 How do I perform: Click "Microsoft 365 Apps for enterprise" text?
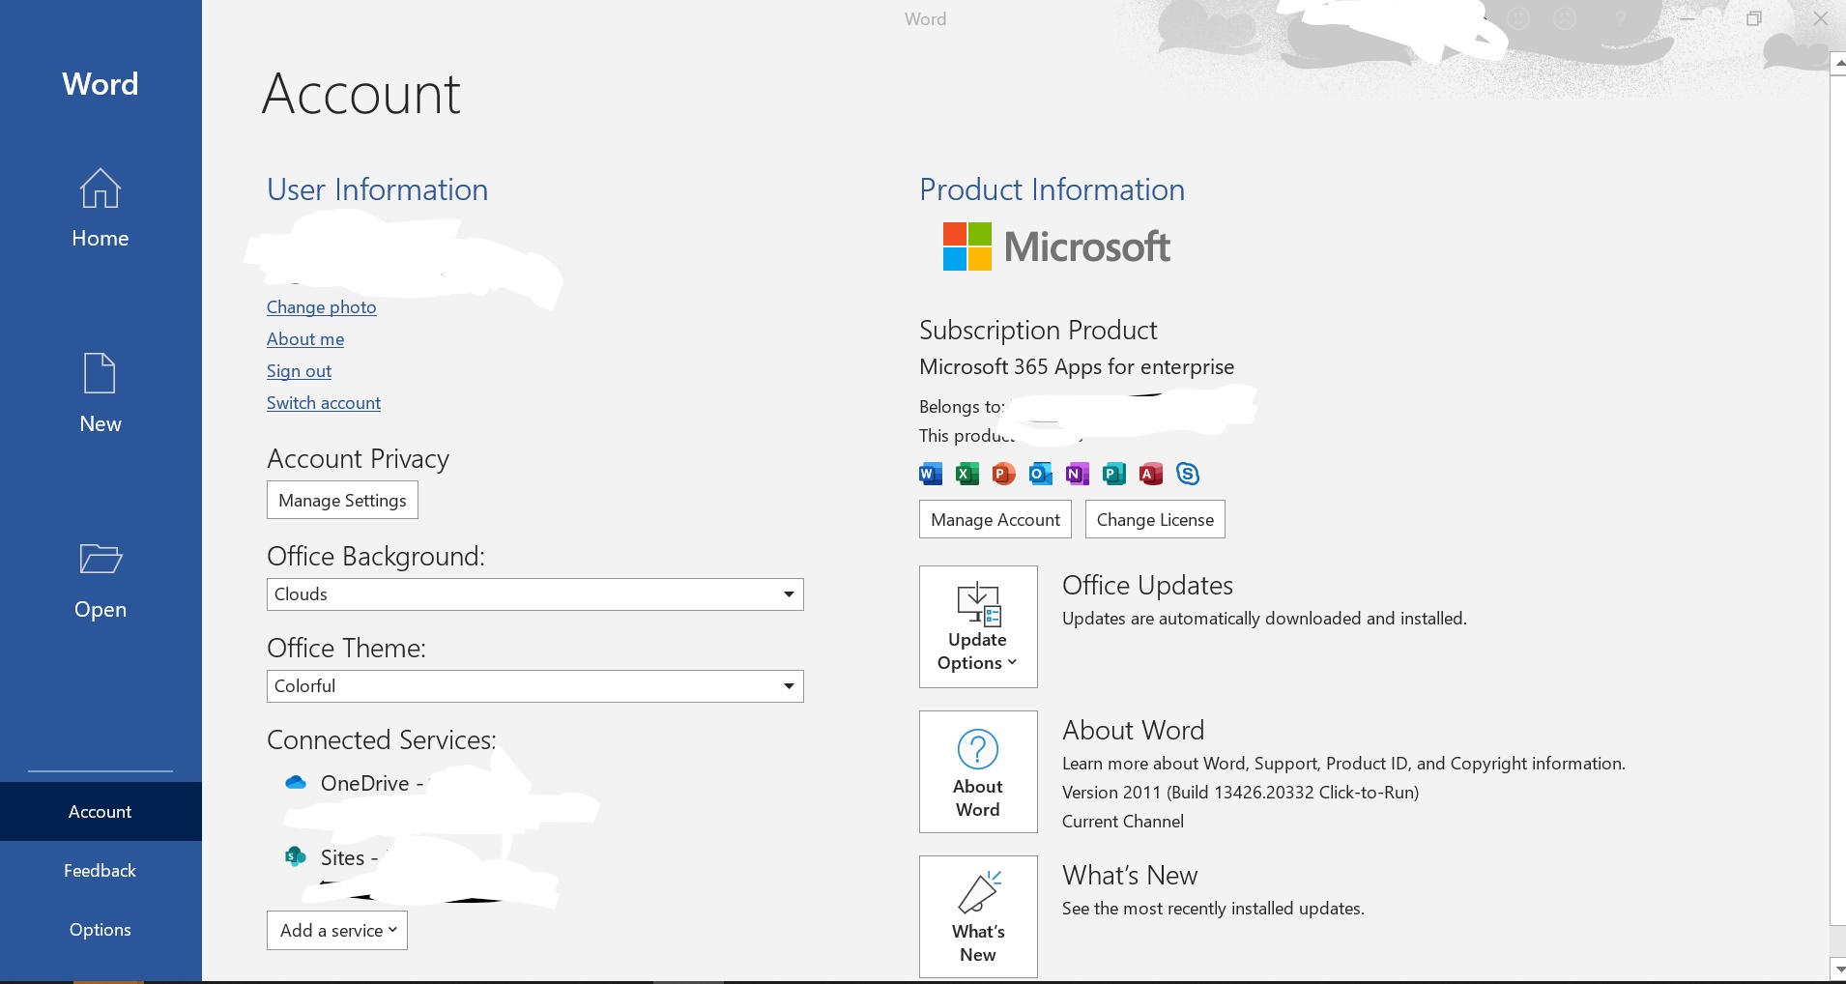click(1077, 367)
